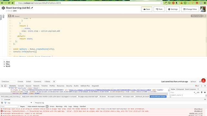Viewport: 207px width, 116px height.
Task: Open the Comments button
Action: (x=38, y=82)
